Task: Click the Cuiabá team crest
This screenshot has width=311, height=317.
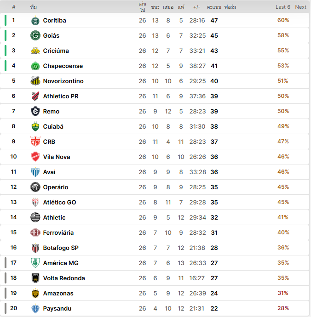Action: tap(35, 127)
